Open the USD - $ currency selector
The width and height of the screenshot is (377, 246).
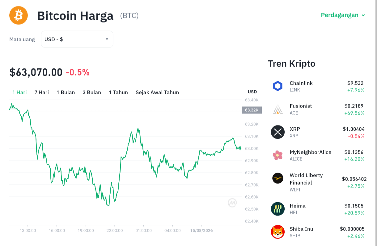tap(77, 39)
